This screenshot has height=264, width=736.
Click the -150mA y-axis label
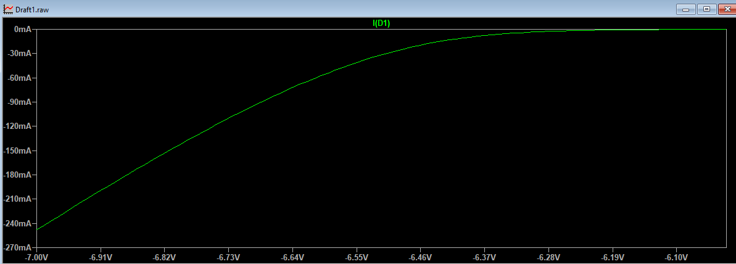coord(19,151)
